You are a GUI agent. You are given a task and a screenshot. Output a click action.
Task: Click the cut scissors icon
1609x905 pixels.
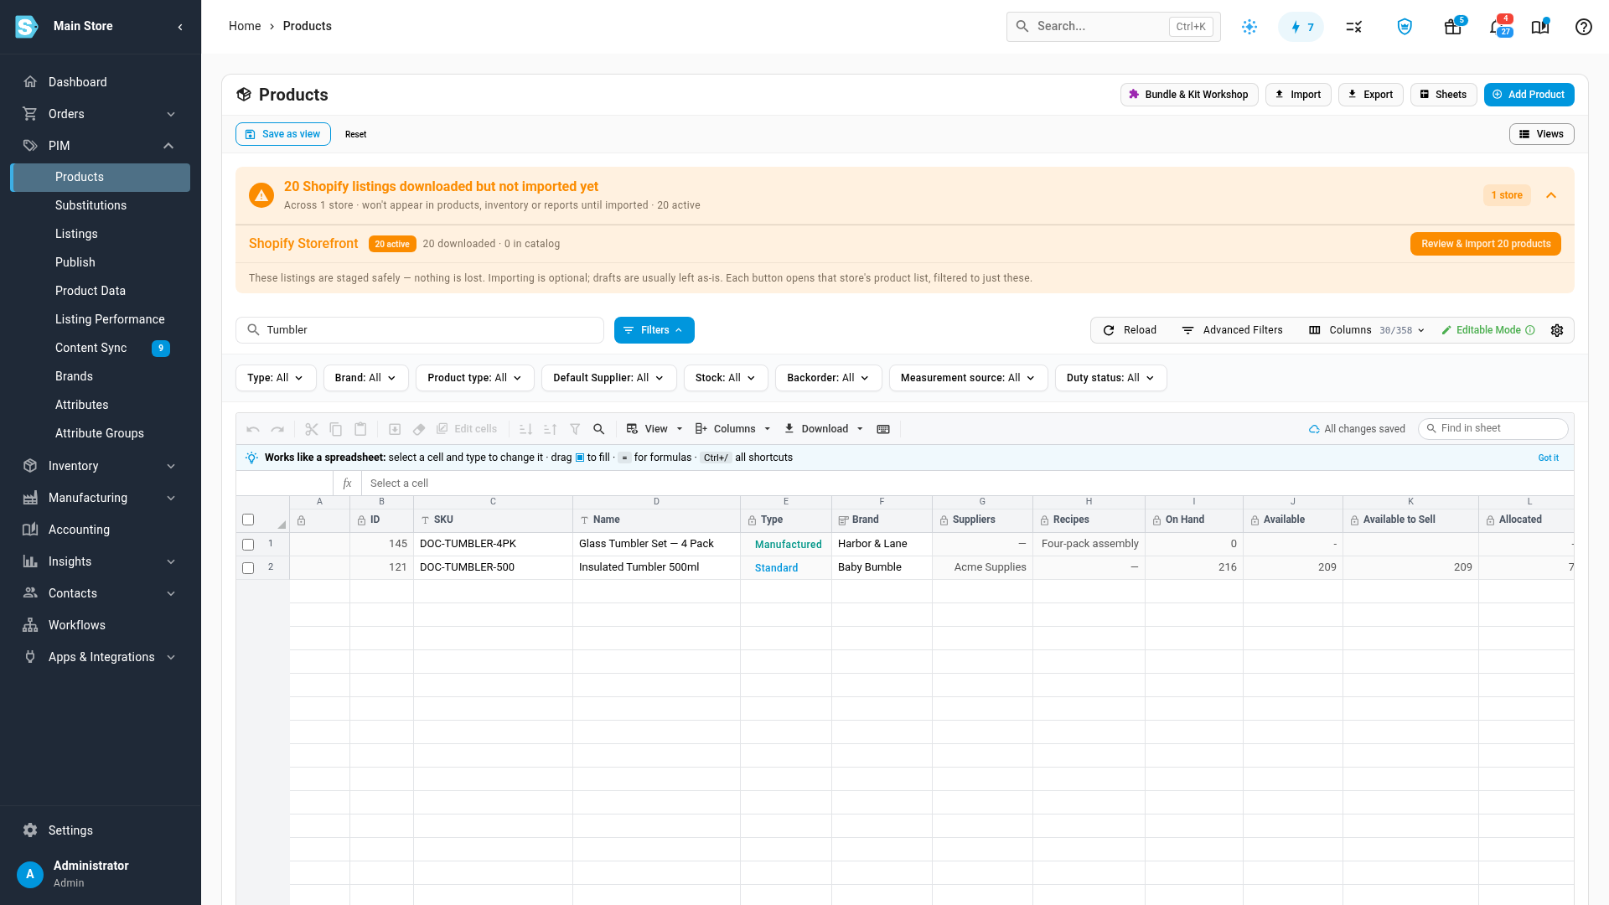(x=312, y=429)
